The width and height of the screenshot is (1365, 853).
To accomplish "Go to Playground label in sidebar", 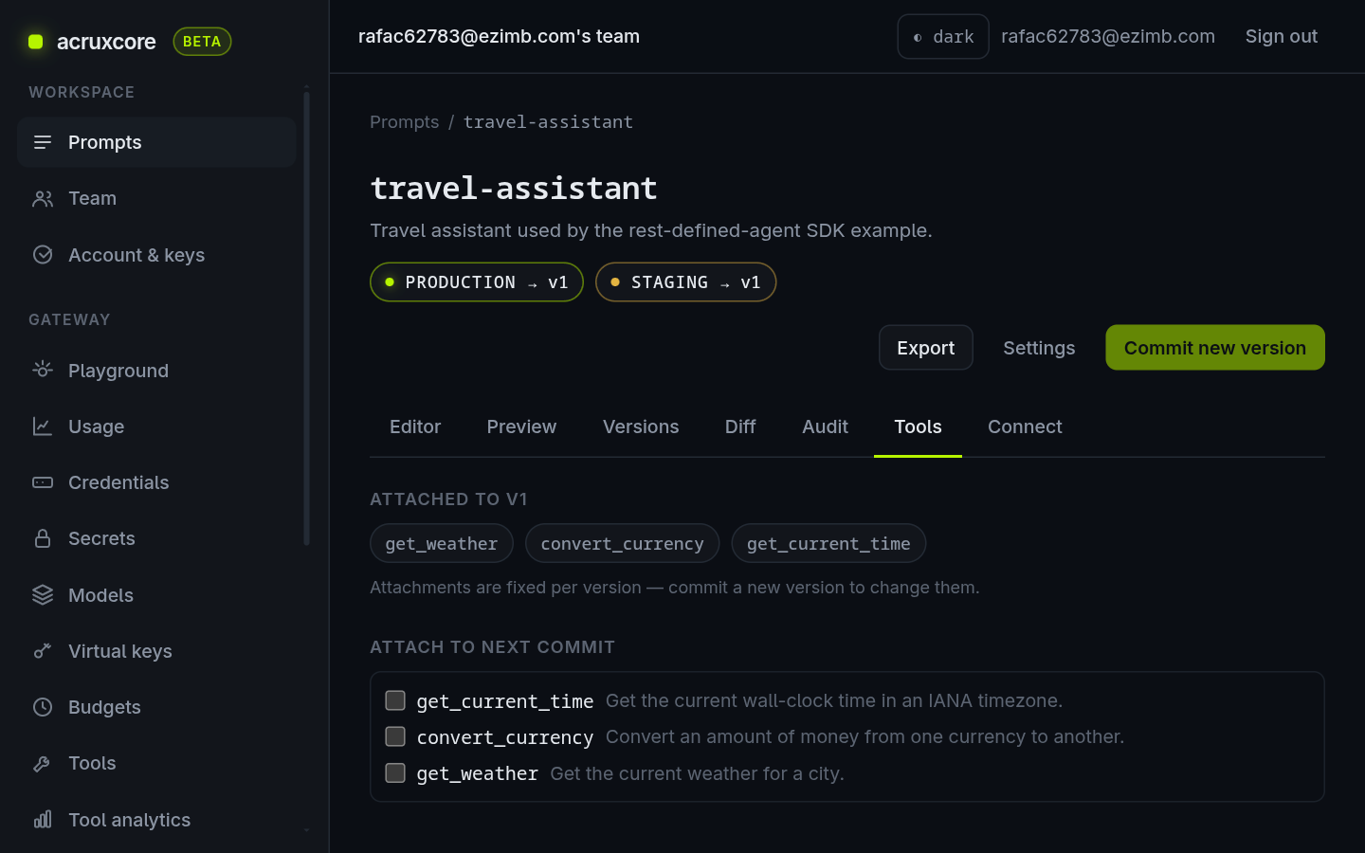I will coord(118,371).
